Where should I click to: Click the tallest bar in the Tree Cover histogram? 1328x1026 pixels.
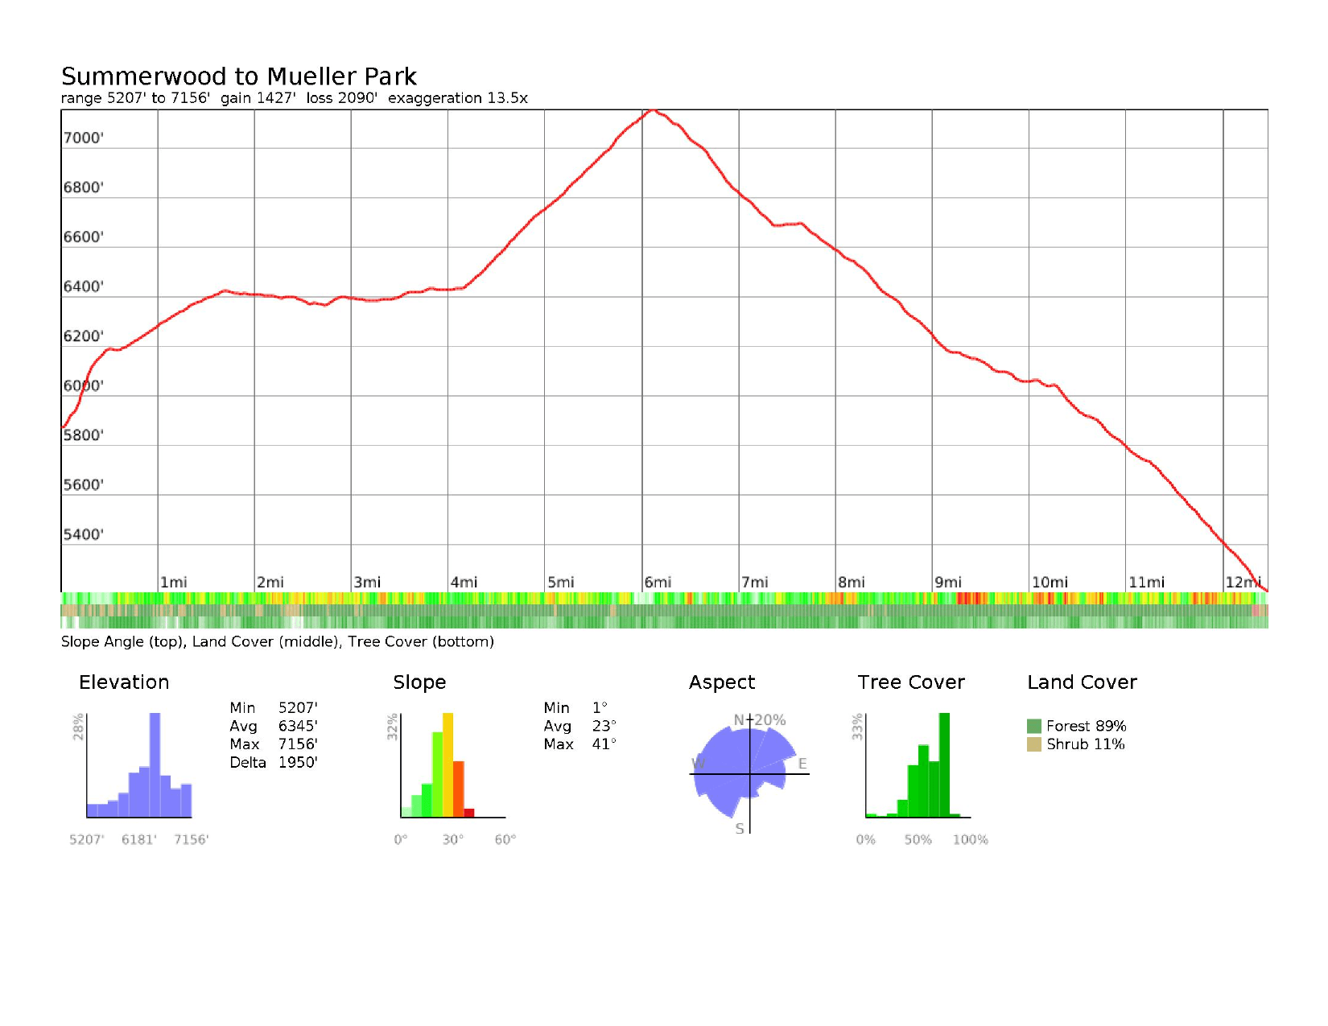point(945,765)
